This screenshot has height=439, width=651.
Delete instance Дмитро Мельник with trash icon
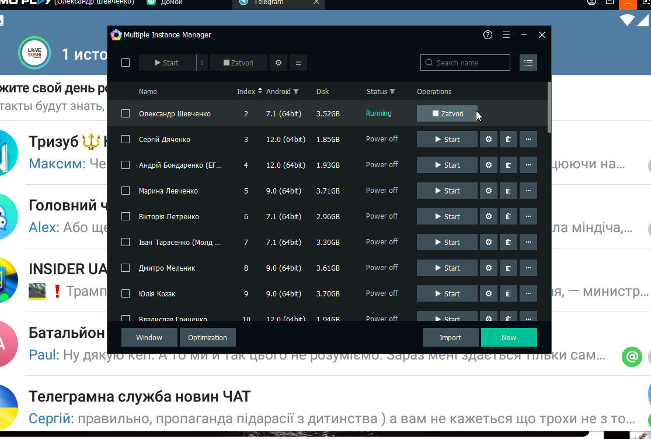508,268
